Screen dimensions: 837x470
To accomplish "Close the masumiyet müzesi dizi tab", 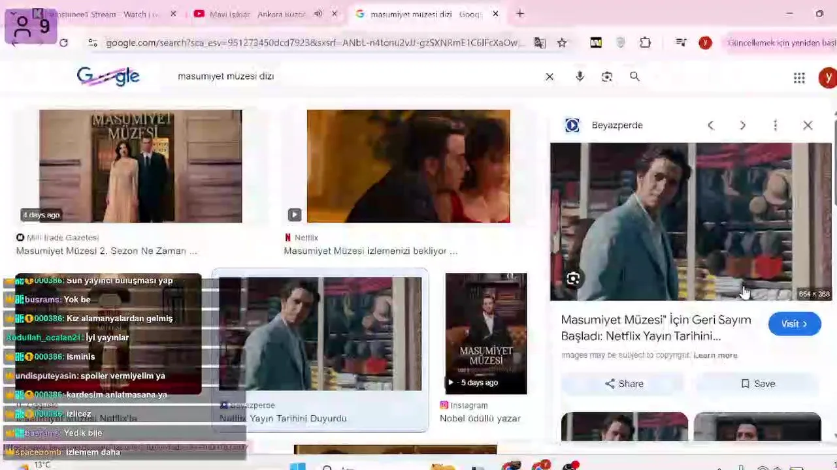I will (x=495, y=14).
